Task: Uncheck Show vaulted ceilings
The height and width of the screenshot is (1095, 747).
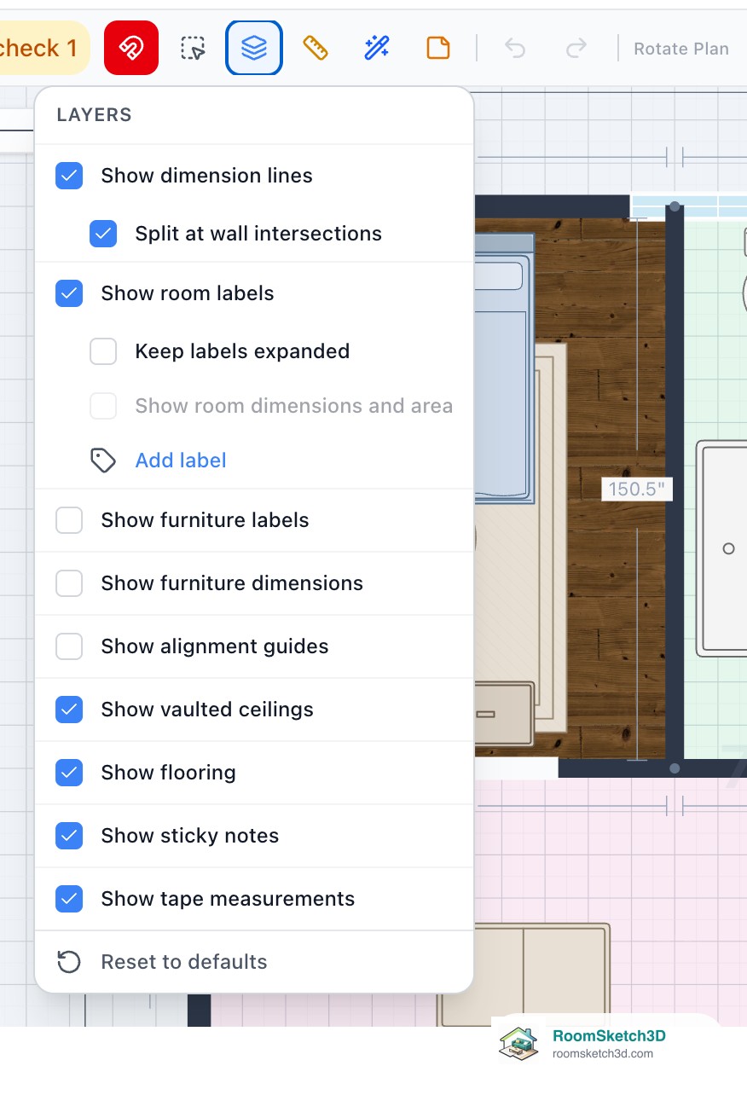Action: click(x=69, y=710)
